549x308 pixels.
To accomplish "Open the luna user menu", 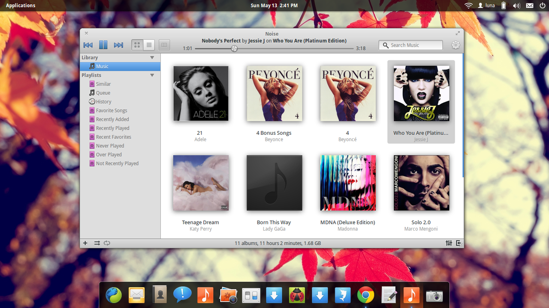I will [x=486, y=6].
